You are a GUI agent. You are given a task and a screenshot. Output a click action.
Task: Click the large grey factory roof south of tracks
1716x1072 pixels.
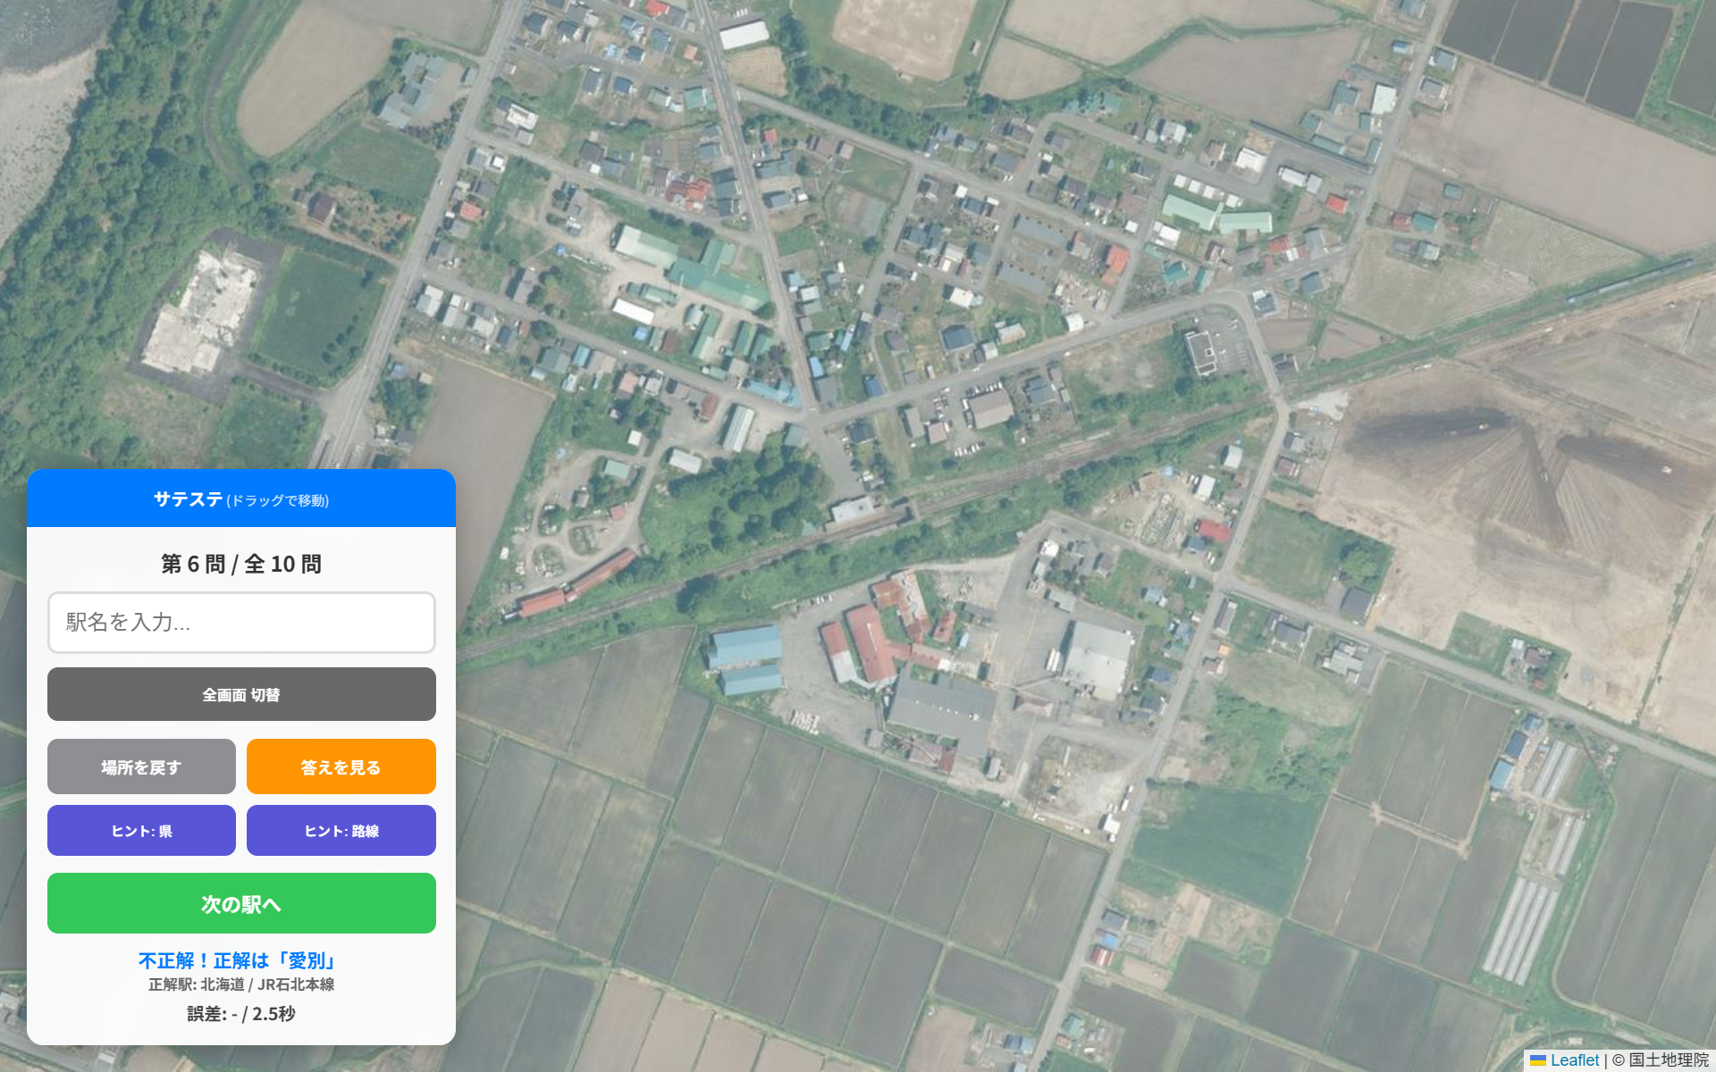(x=940, y=715)
